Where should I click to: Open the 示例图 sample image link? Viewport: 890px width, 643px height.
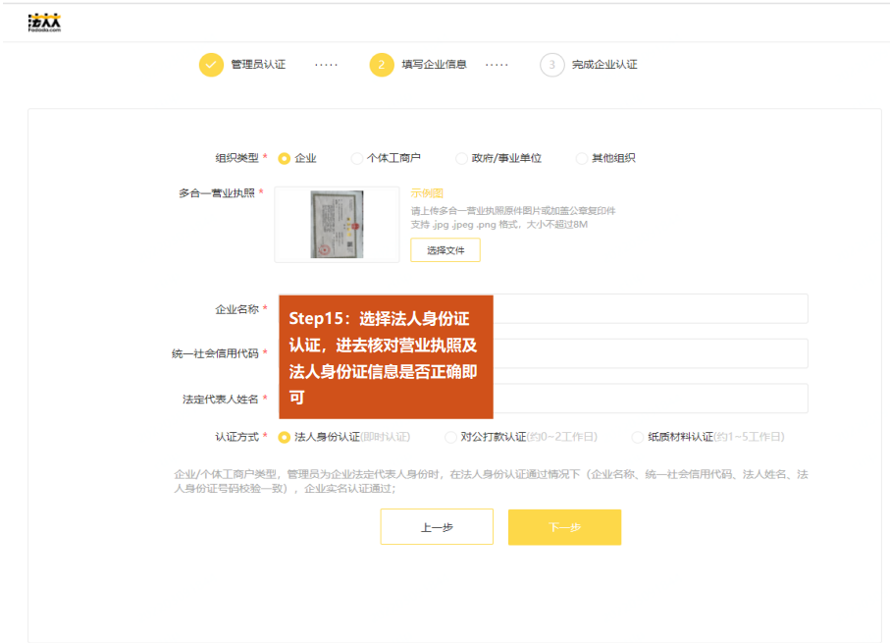tap(427, 193)
